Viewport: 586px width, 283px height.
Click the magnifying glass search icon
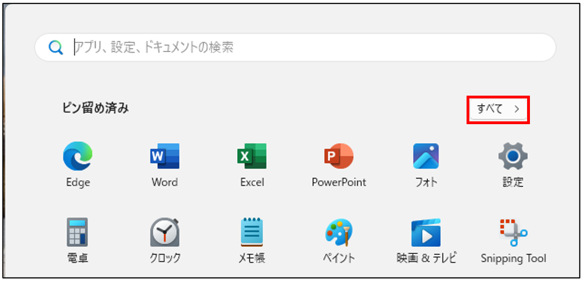click(x=56, y=48)
